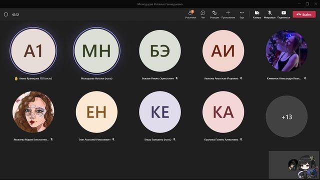Click the self-view preview tile
Viewport: 320px width, 180px height.
(293, 165)
